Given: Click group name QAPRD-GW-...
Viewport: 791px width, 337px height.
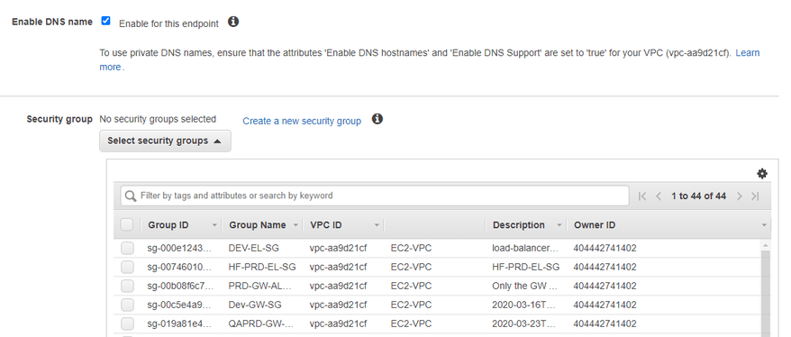Looking at the screenshot, I should click(x=260, y=323).
